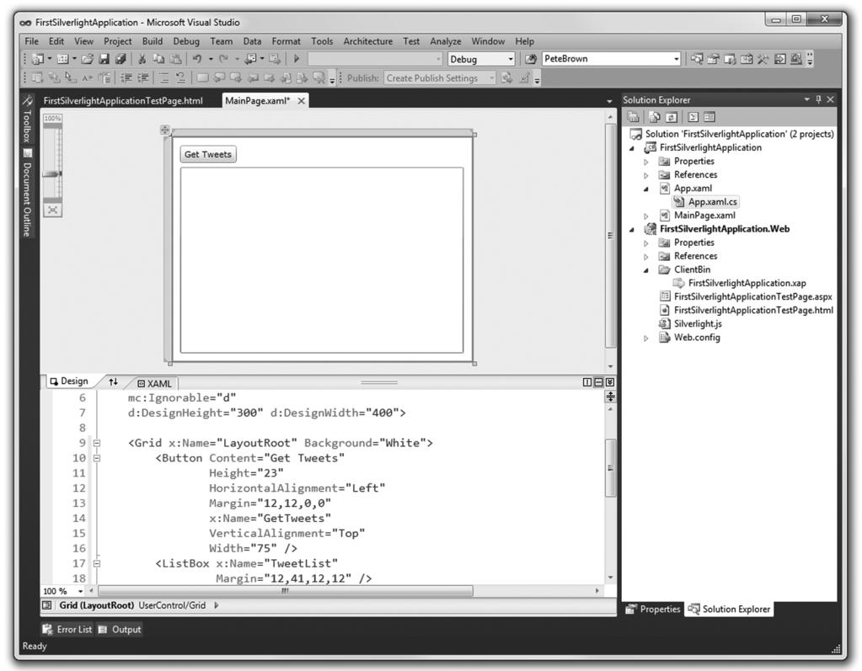Image resolution: width=862 pixels, height=671 pixels.
Task: Click the Save floppy disk icon
Action: click(x=104, y=59)
